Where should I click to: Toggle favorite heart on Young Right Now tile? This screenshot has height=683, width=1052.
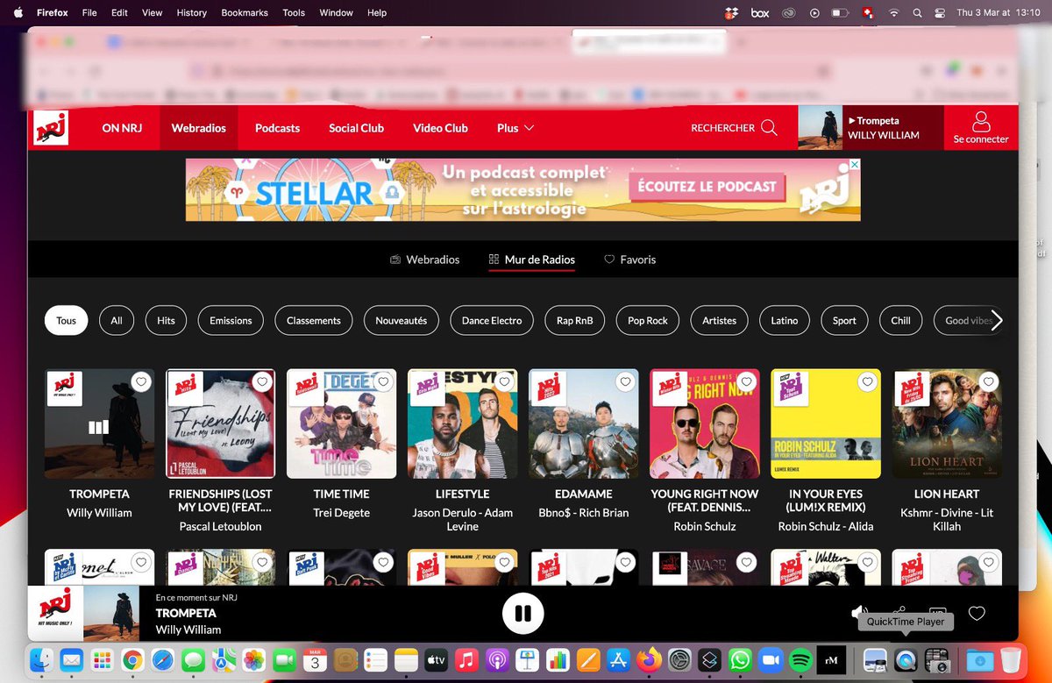(x=746, y=381)
